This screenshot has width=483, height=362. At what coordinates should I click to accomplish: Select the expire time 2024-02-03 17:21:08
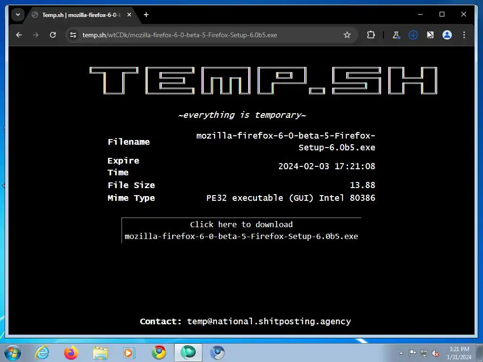point(327,166)
